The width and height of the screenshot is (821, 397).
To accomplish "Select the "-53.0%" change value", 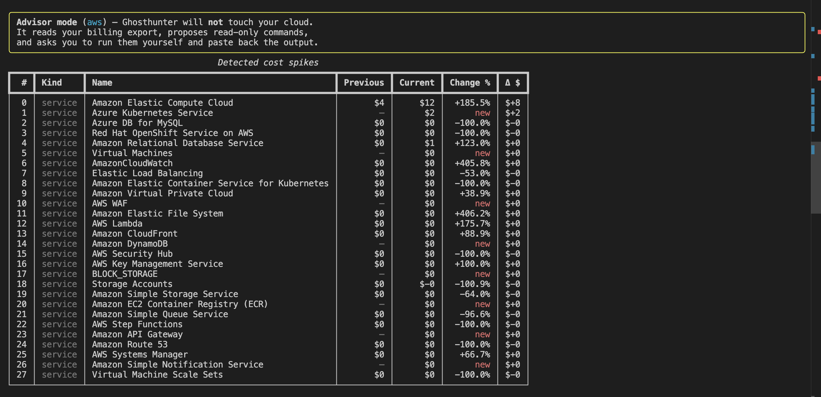I will click(475, 173).
